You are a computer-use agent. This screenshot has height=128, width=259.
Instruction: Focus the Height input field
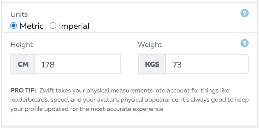78,64
